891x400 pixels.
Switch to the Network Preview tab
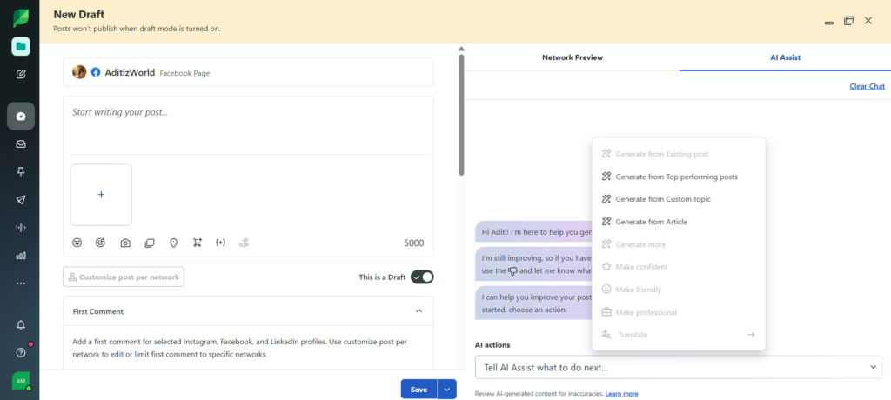(x=573, y=57)
